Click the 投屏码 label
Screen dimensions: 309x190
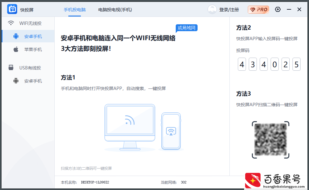coord(243,50)
